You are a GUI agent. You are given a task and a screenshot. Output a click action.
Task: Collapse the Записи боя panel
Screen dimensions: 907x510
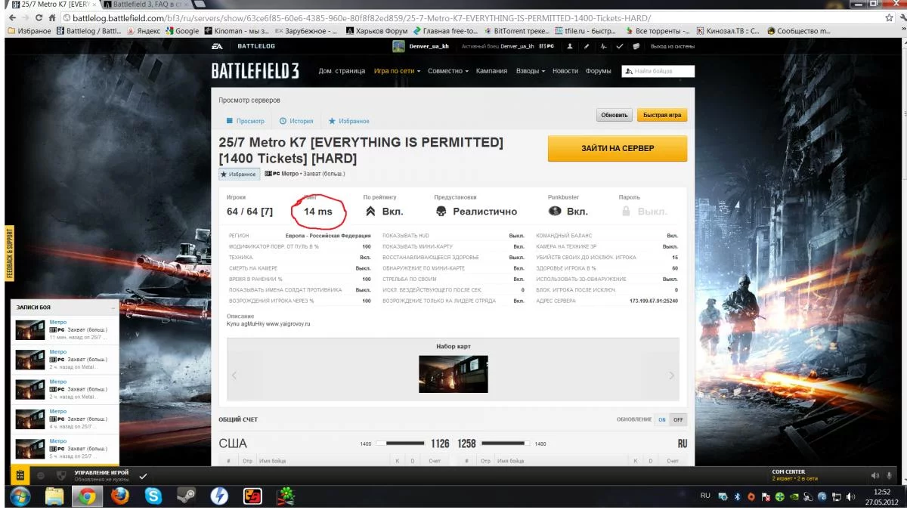click(113, 308)
